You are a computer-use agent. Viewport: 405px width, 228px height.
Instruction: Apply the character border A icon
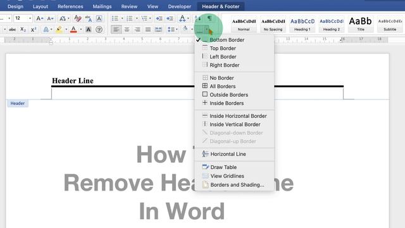coord(99,18)
